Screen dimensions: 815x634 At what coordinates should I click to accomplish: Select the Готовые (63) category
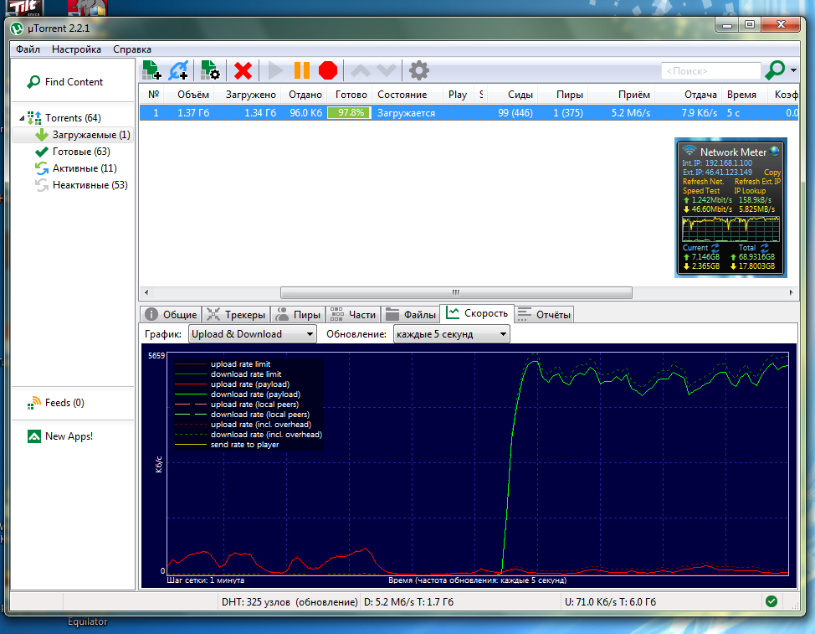point(80,152)
